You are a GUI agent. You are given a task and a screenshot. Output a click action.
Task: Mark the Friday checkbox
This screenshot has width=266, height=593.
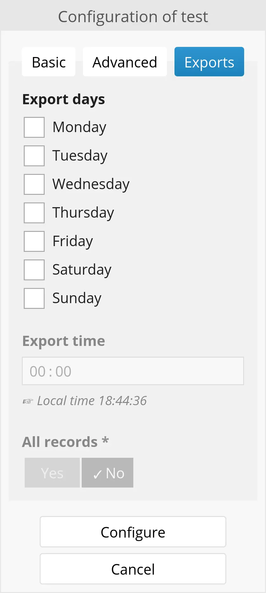[x=34, y=241]
